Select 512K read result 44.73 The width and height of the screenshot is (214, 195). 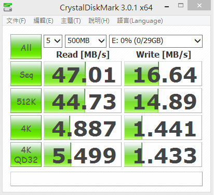(x=83, y=101)
